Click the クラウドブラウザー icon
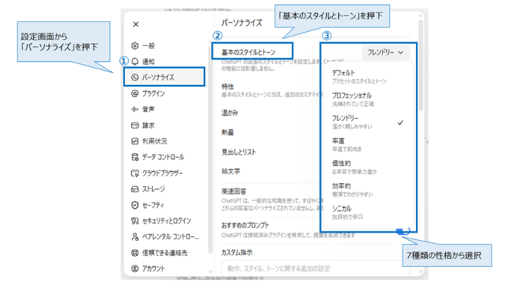505x284 pixels. (135, 173)
